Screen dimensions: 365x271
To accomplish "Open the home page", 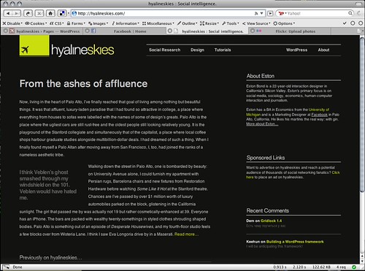I will click(x=50, y=13).
